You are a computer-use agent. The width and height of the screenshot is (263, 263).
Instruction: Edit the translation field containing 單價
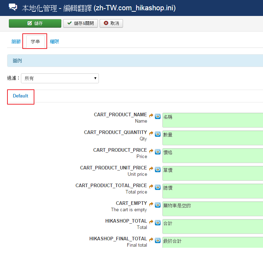[213, 173]
